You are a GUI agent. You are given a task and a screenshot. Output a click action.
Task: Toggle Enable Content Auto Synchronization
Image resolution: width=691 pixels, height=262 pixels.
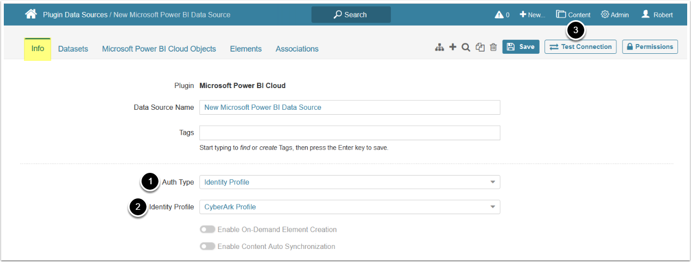[207, 246]
